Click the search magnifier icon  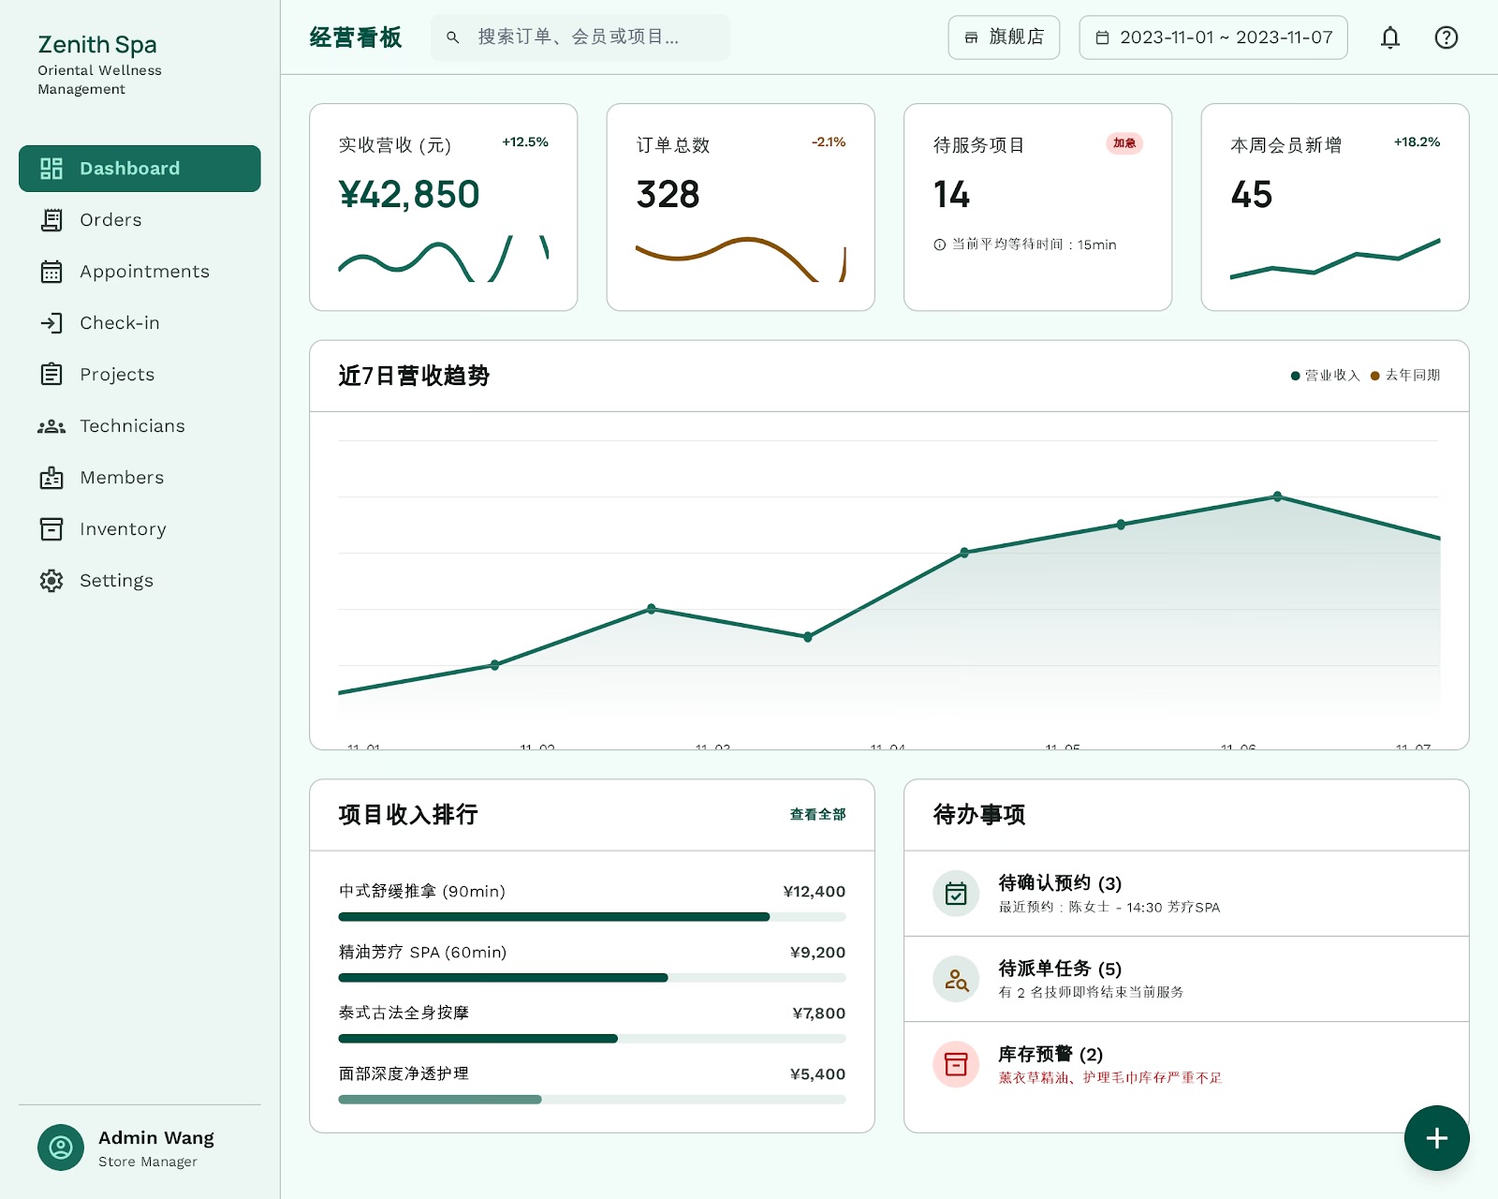coord(452,37)
